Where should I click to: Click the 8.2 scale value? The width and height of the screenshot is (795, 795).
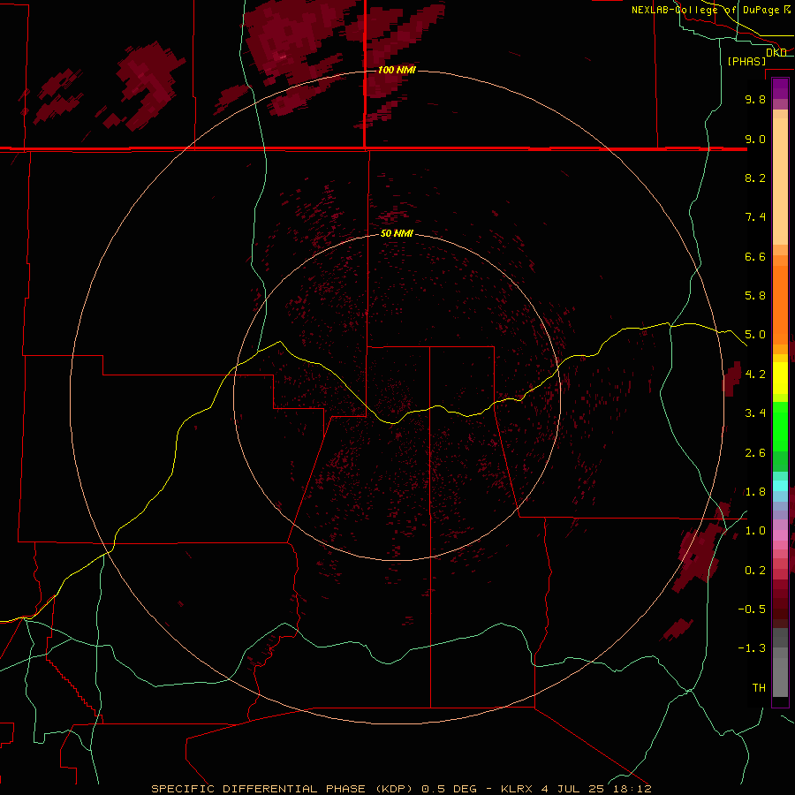click(755, 178)
